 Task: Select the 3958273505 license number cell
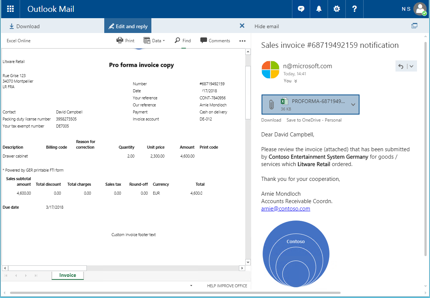[x=66, y=119]
